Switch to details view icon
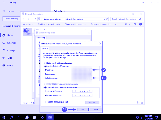This screenshot has height=120, width=161. coord(138,103)
